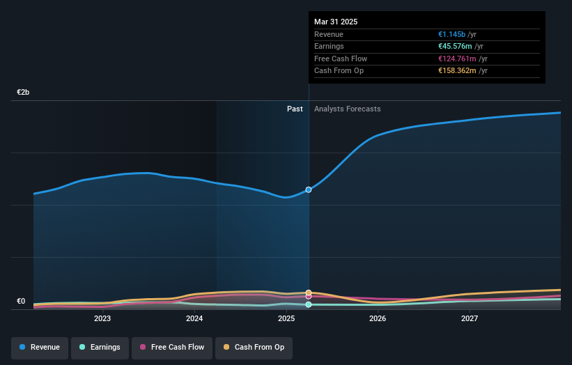Image resolution: width=572 pixels, height=365 pixels.
Task: Toggle the Cash From Op legend series
Action: point(254,348)
